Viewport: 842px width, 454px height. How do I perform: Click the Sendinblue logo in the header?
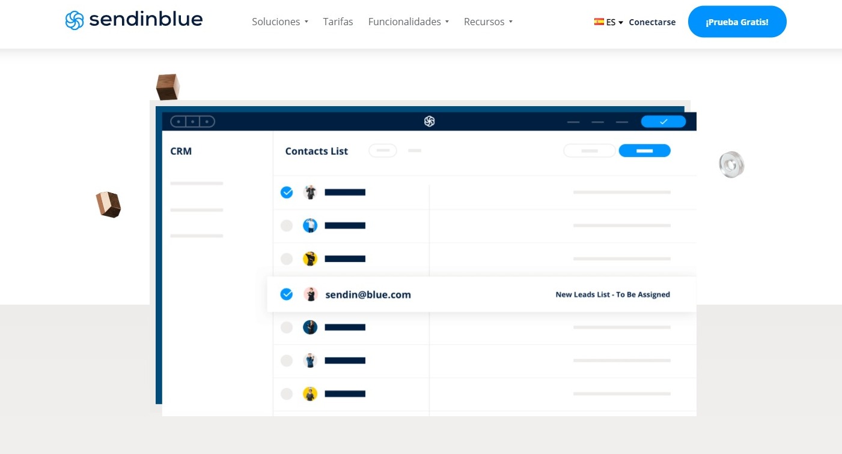(134, 20)
